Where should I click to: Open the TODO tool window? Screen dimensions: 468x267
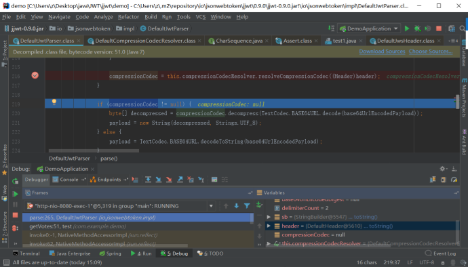[210, 253]
